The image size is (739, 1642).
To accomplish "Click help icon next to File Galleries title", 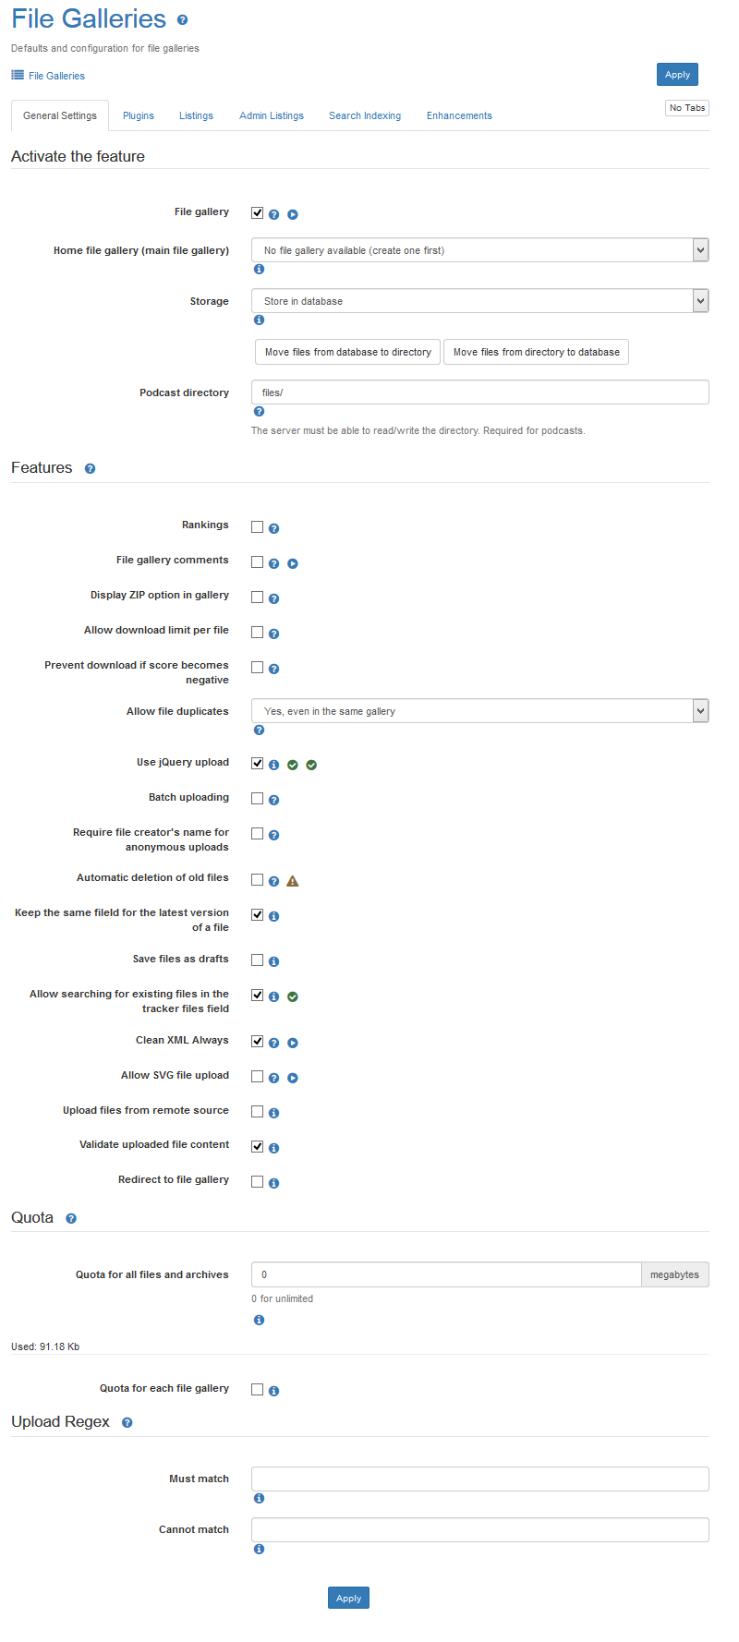I will (x=182, y=20).
